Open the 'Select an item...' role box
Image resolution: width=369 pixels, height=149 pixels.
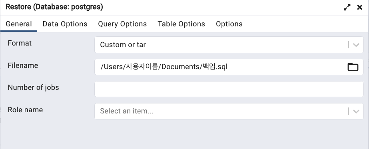click(x=229, y=111)
